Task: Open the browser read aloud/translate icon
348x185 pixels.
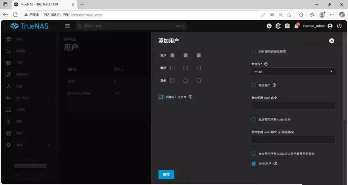Action: (272, 15)
